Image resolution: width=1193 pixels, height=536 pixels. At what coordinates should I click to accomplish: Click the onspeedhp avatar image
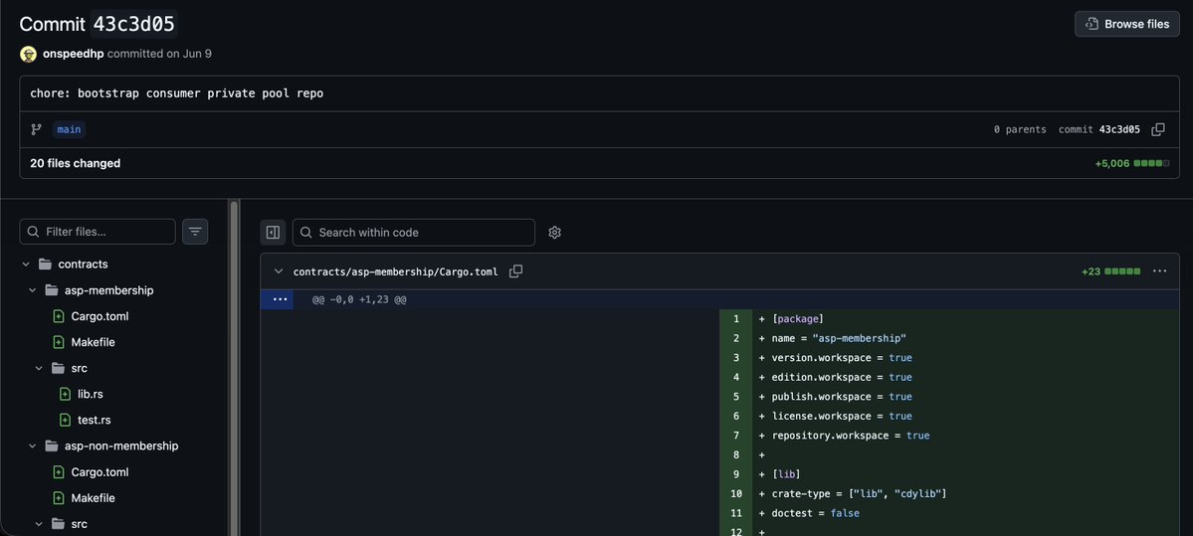pos(28,54)
